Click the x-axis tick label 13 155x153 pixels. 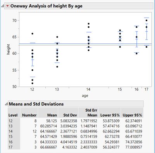pyautogui.click(x=57, y=89)
